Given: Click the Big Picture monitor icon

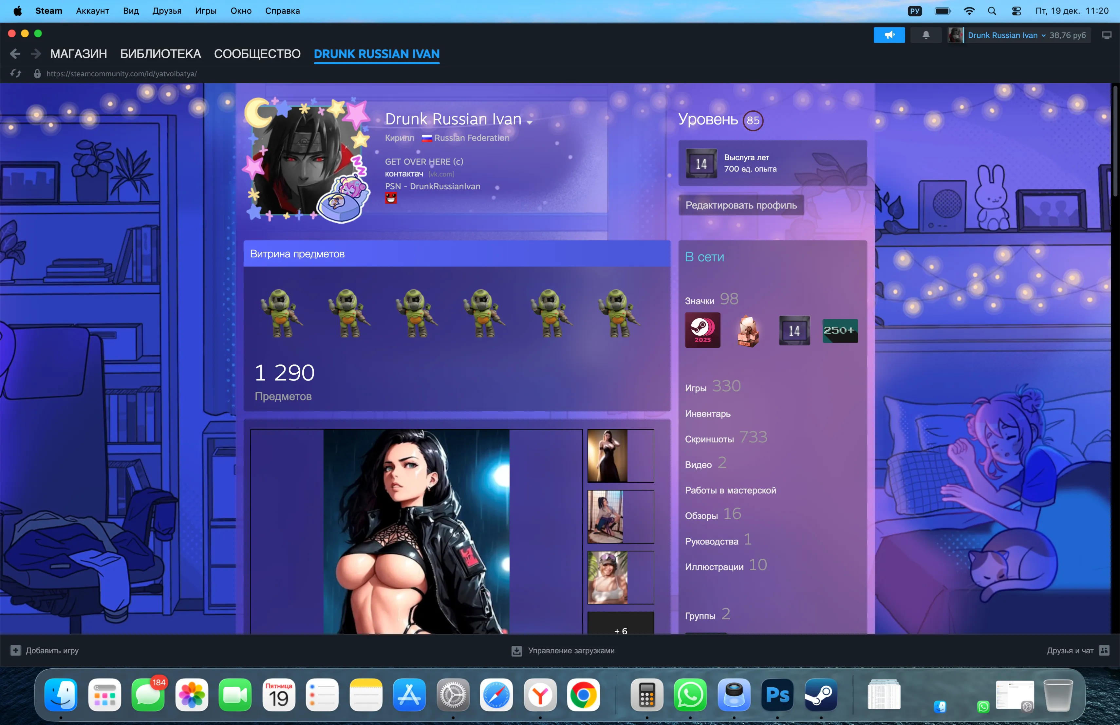Looking at the screenshot, I should (1106, 35).
